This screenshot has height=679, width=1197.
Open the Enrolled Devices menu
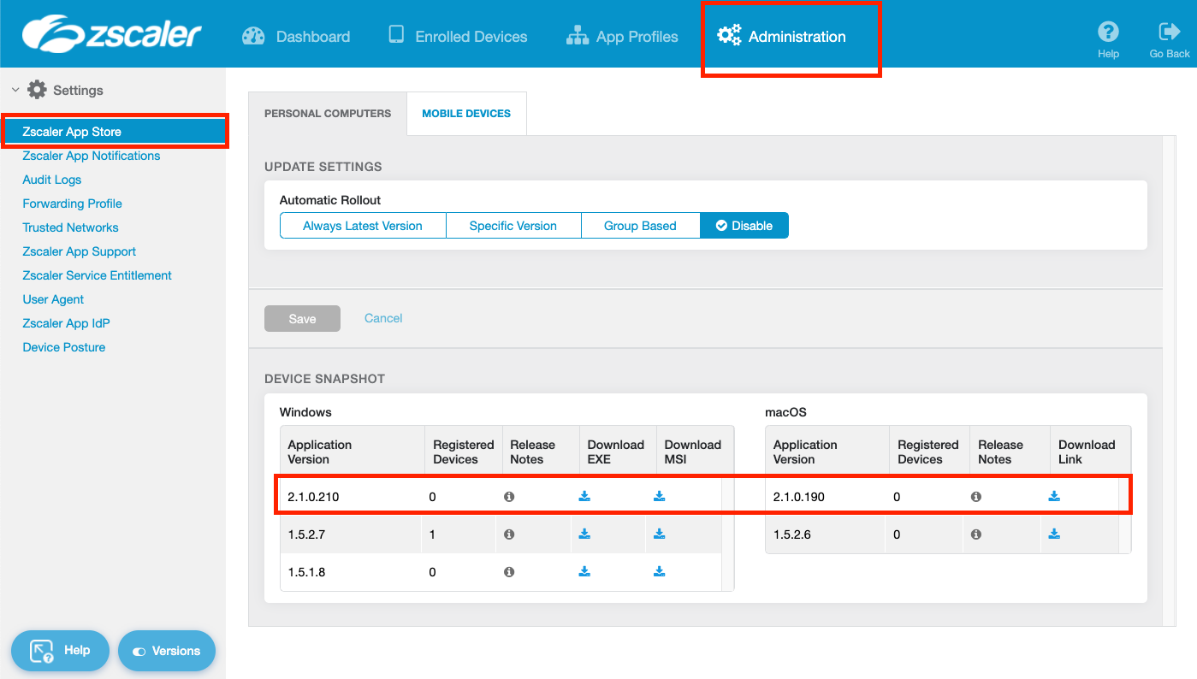point(458,37)
